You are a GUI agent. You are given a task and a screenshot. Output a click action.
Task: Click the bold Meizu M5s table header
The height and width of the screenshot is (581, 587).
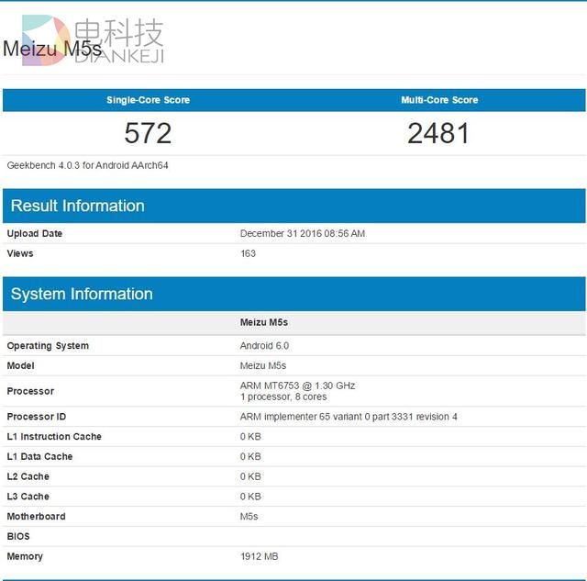coord(264,322)
